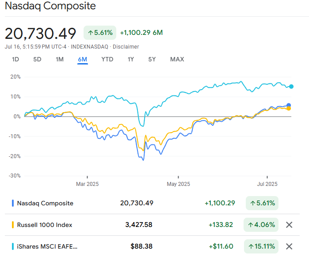Switch to YTD time range
Viewport: 309px width, 257px height.
coord(107,59)
